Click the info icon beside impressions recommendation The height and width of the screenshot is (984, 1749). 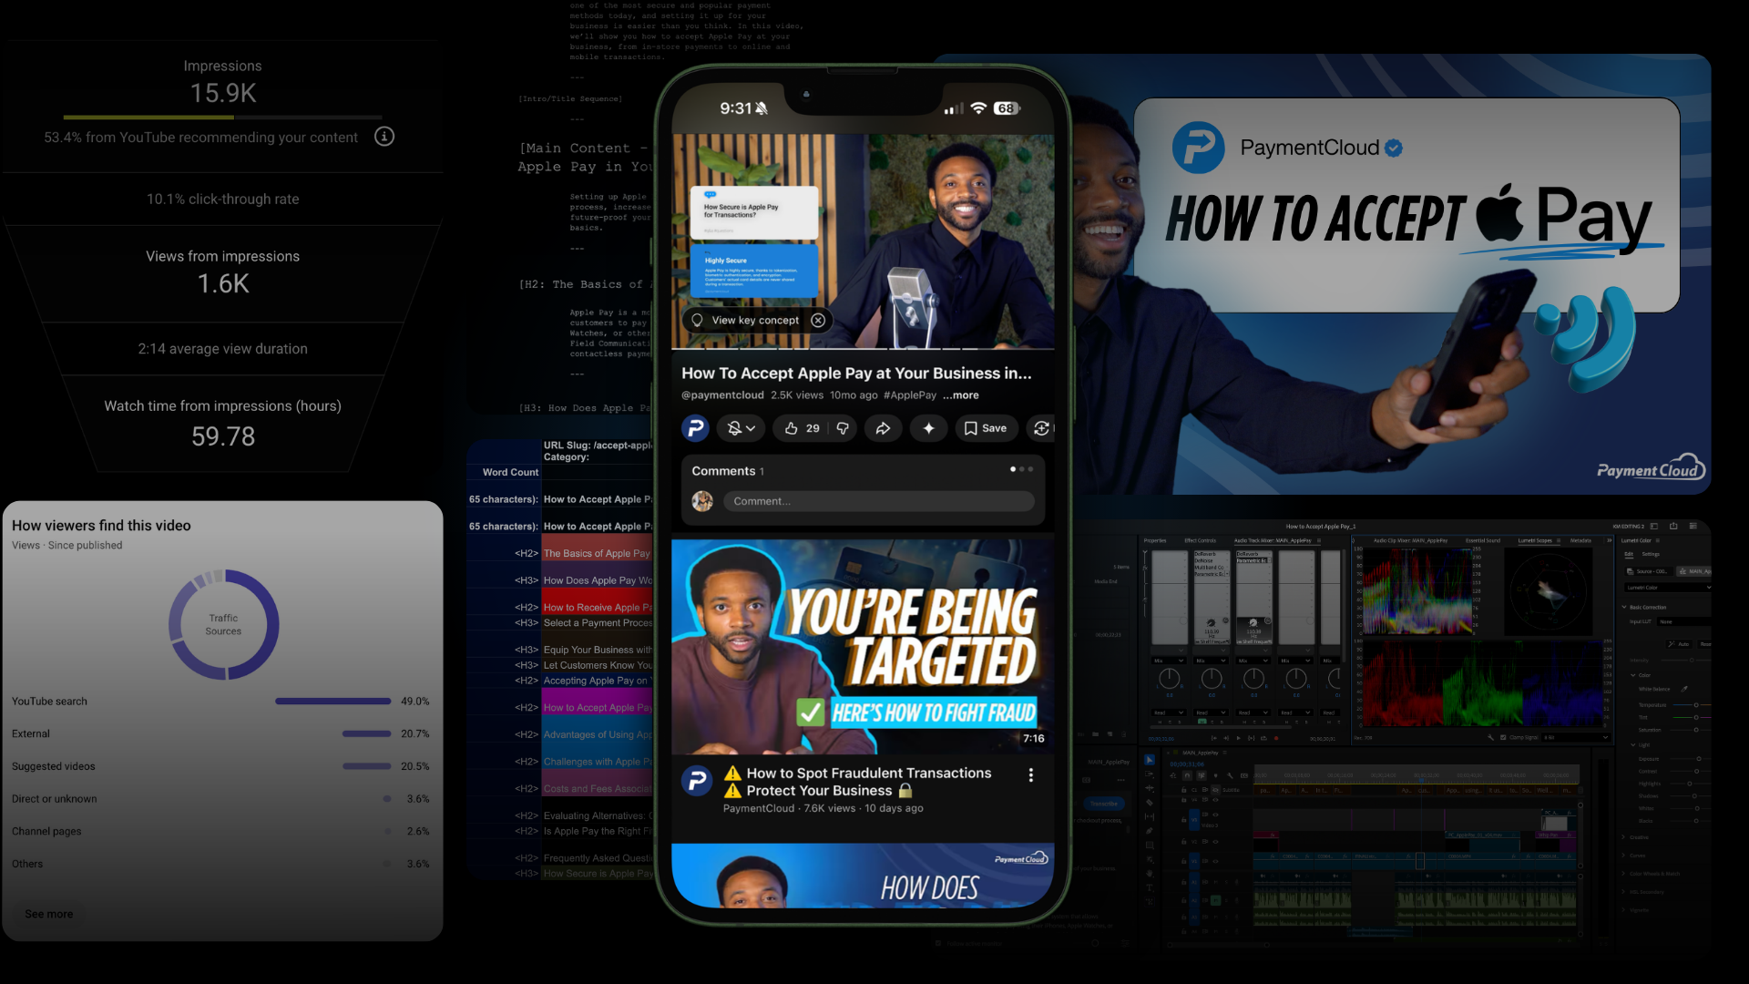click(x=384, y=137)
